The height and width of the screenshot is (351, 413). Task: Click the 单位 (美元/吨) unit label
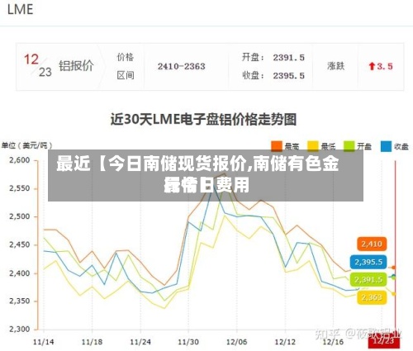(x=26, y=145)
